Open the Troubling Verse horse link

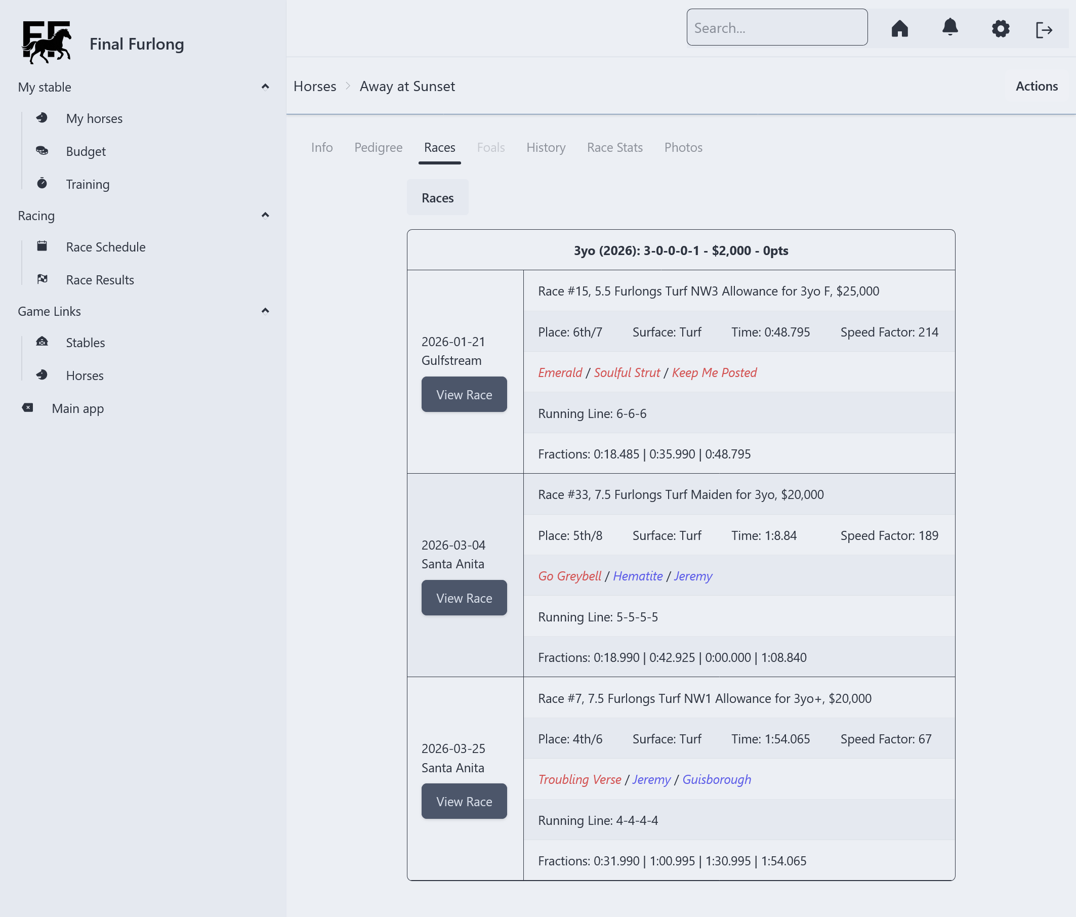coord(580,779)
